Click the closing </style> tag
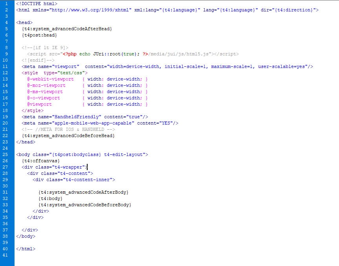Image resolution: width=339 pixels, height=266 pixels. point(33,110)
